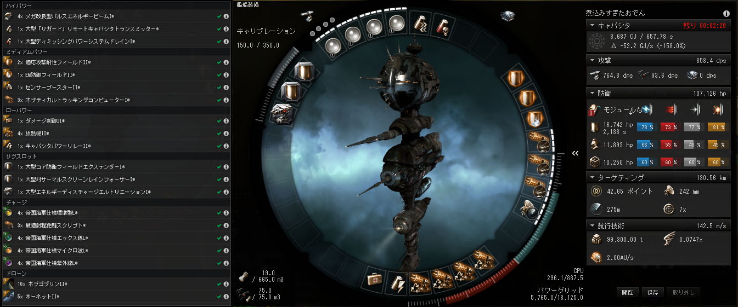The height and width of the screenshot is (307, 738).
Task: Click 帝国海軍仕様紫外線L purple crystal icon
Action: coord(8,263)
